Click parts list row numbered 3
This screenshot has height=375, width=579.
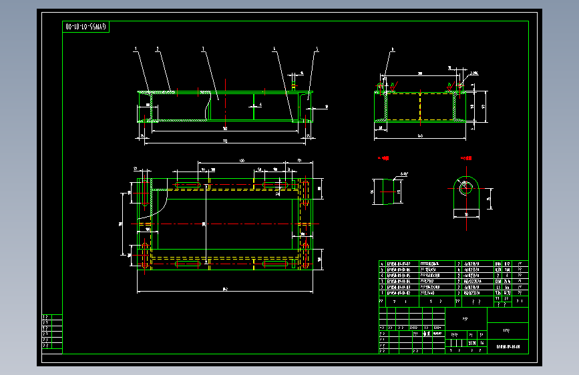tap(453, 282)
